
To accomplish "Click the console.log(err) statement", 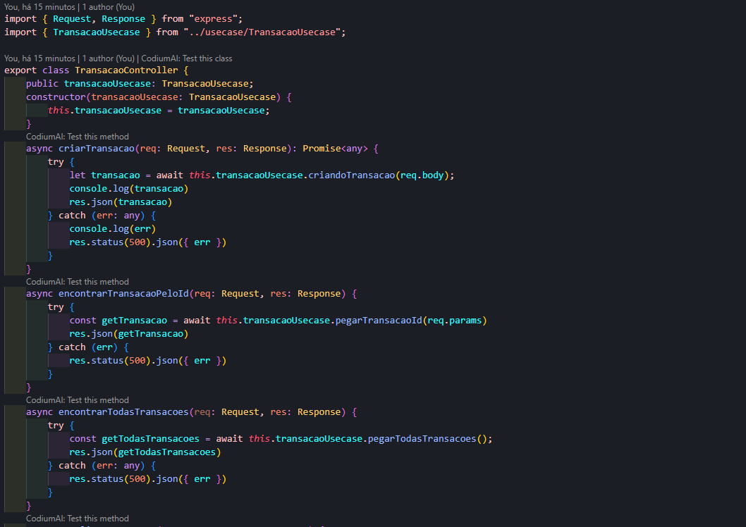I will click(113, 229).
